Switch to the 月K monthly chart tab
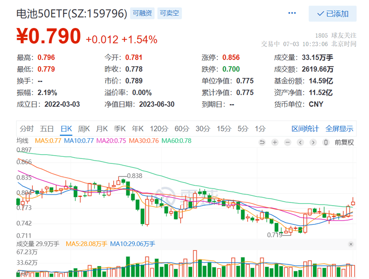This screenshot has width=369, height=279. point(102,128)
